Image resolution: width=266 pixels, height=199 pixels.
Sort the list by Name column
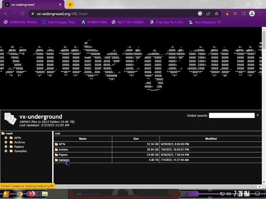point(83,139)
